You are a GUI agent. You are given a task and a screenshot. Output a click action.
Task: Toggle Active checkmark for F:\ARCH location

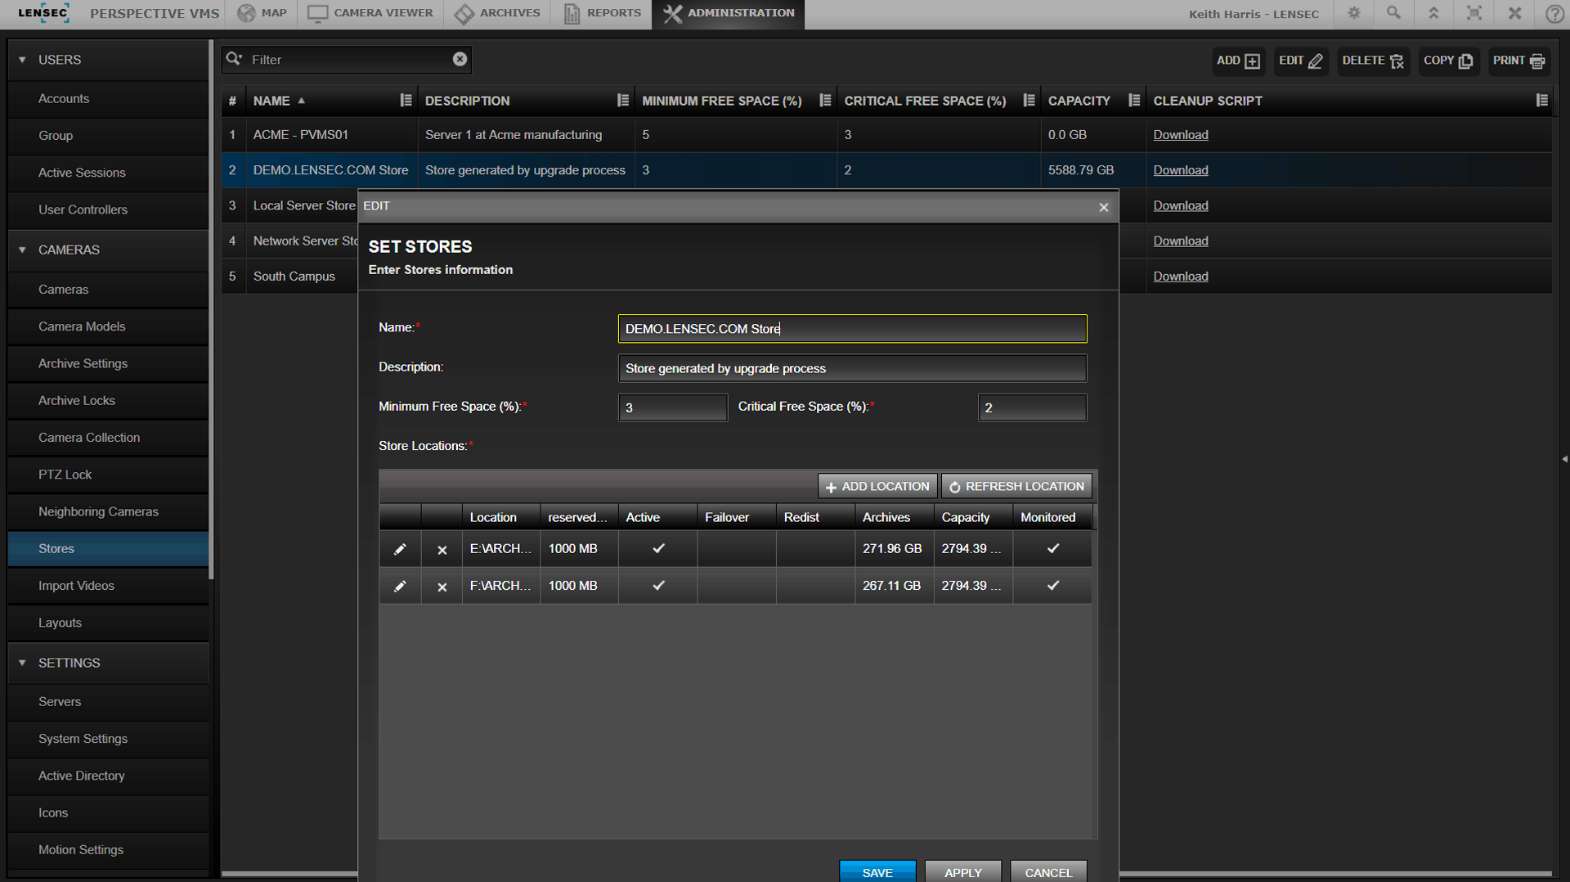(658, 585)
